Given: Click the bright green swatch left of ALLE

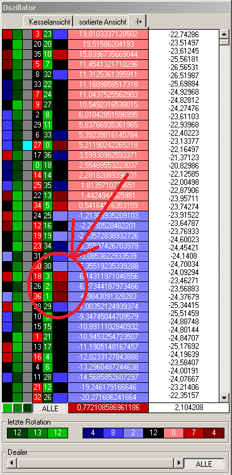Looking at the screenshot, I should pos(7,408).
